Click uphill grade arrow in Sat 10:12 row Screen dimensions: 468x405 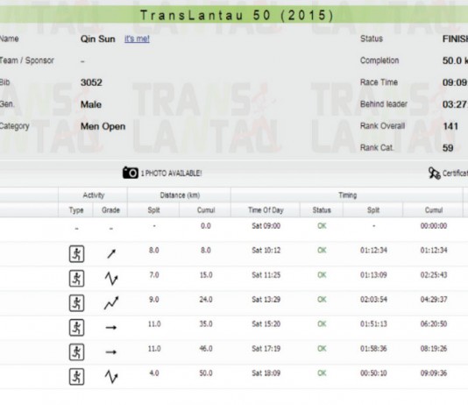pos(111,254)
